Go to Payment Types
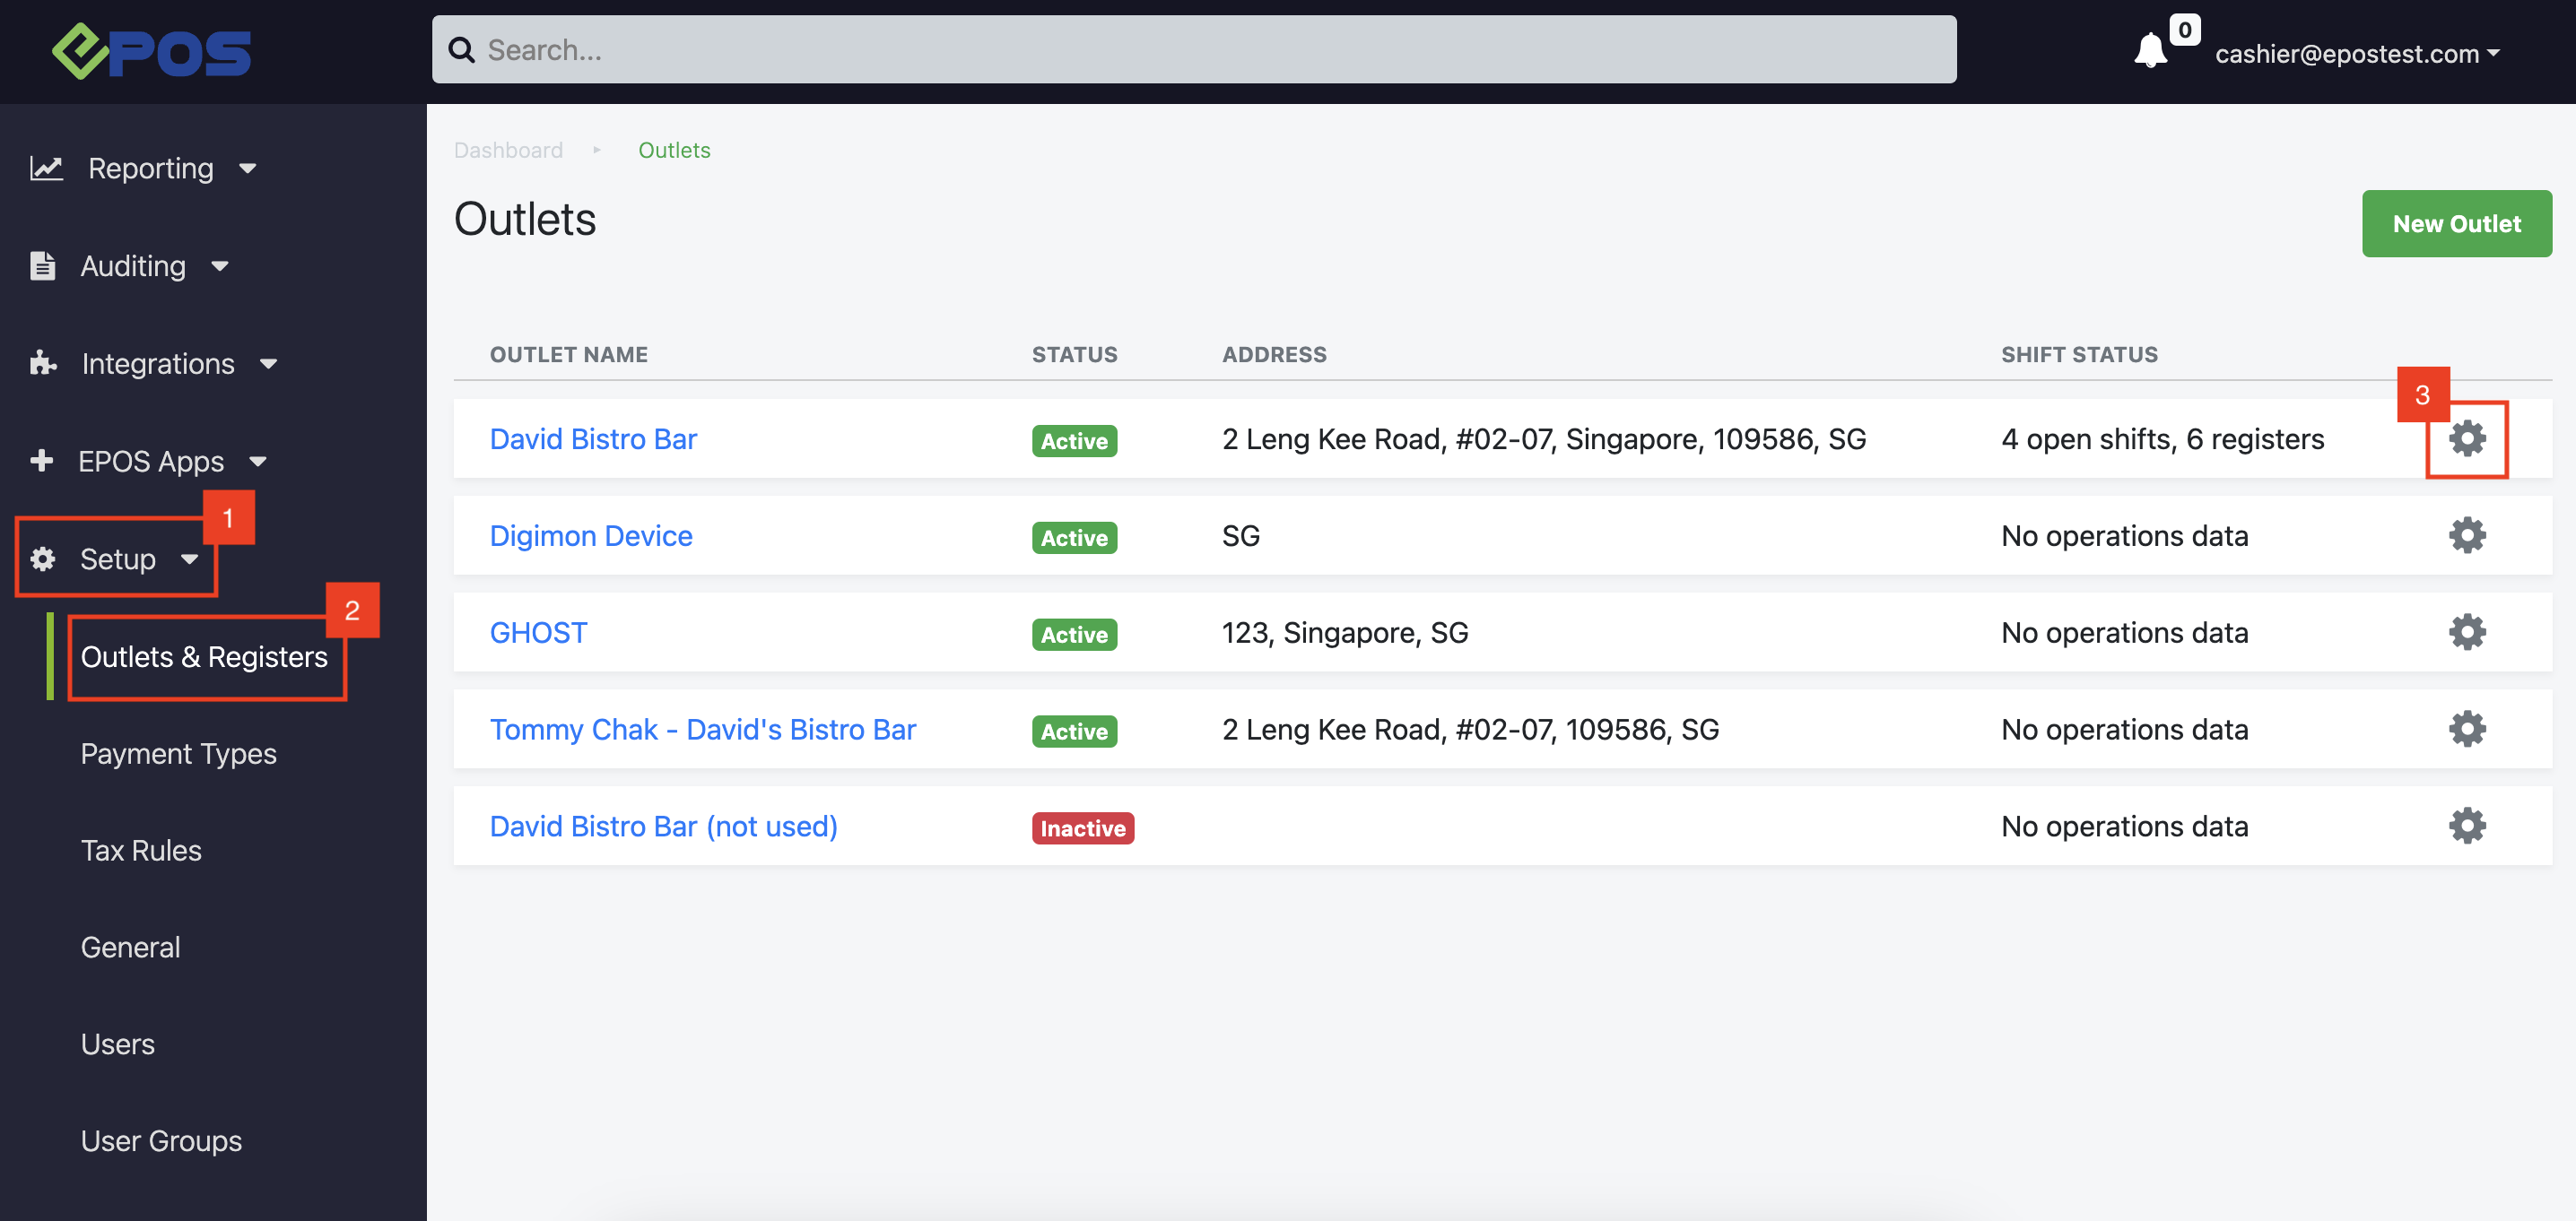This screenshot has height=1221, width=2576. [x=178, y=753]
